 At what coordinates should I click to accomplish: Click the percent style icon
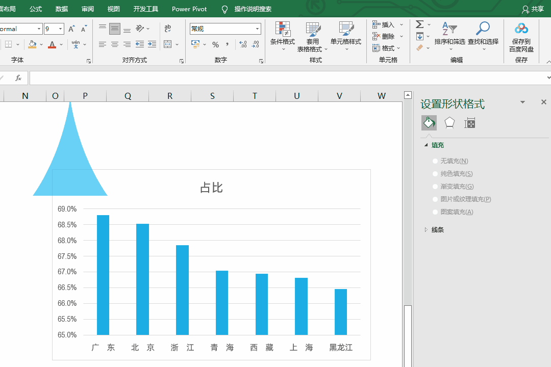click(215, 45)
